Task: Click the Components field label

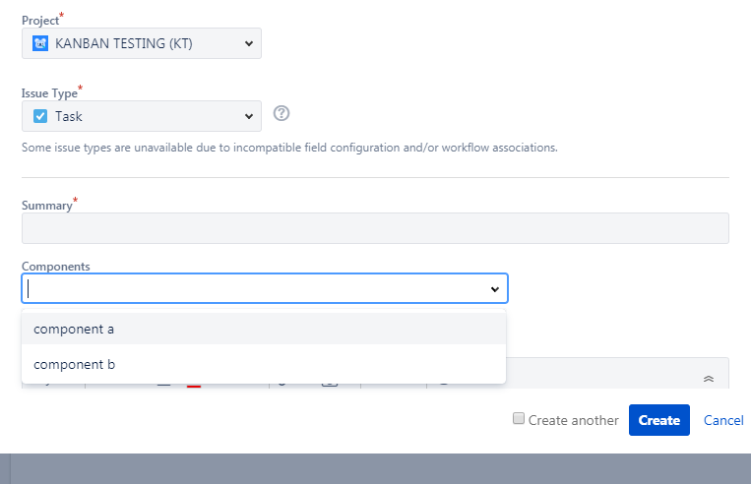Action: [x=55, y=267]
